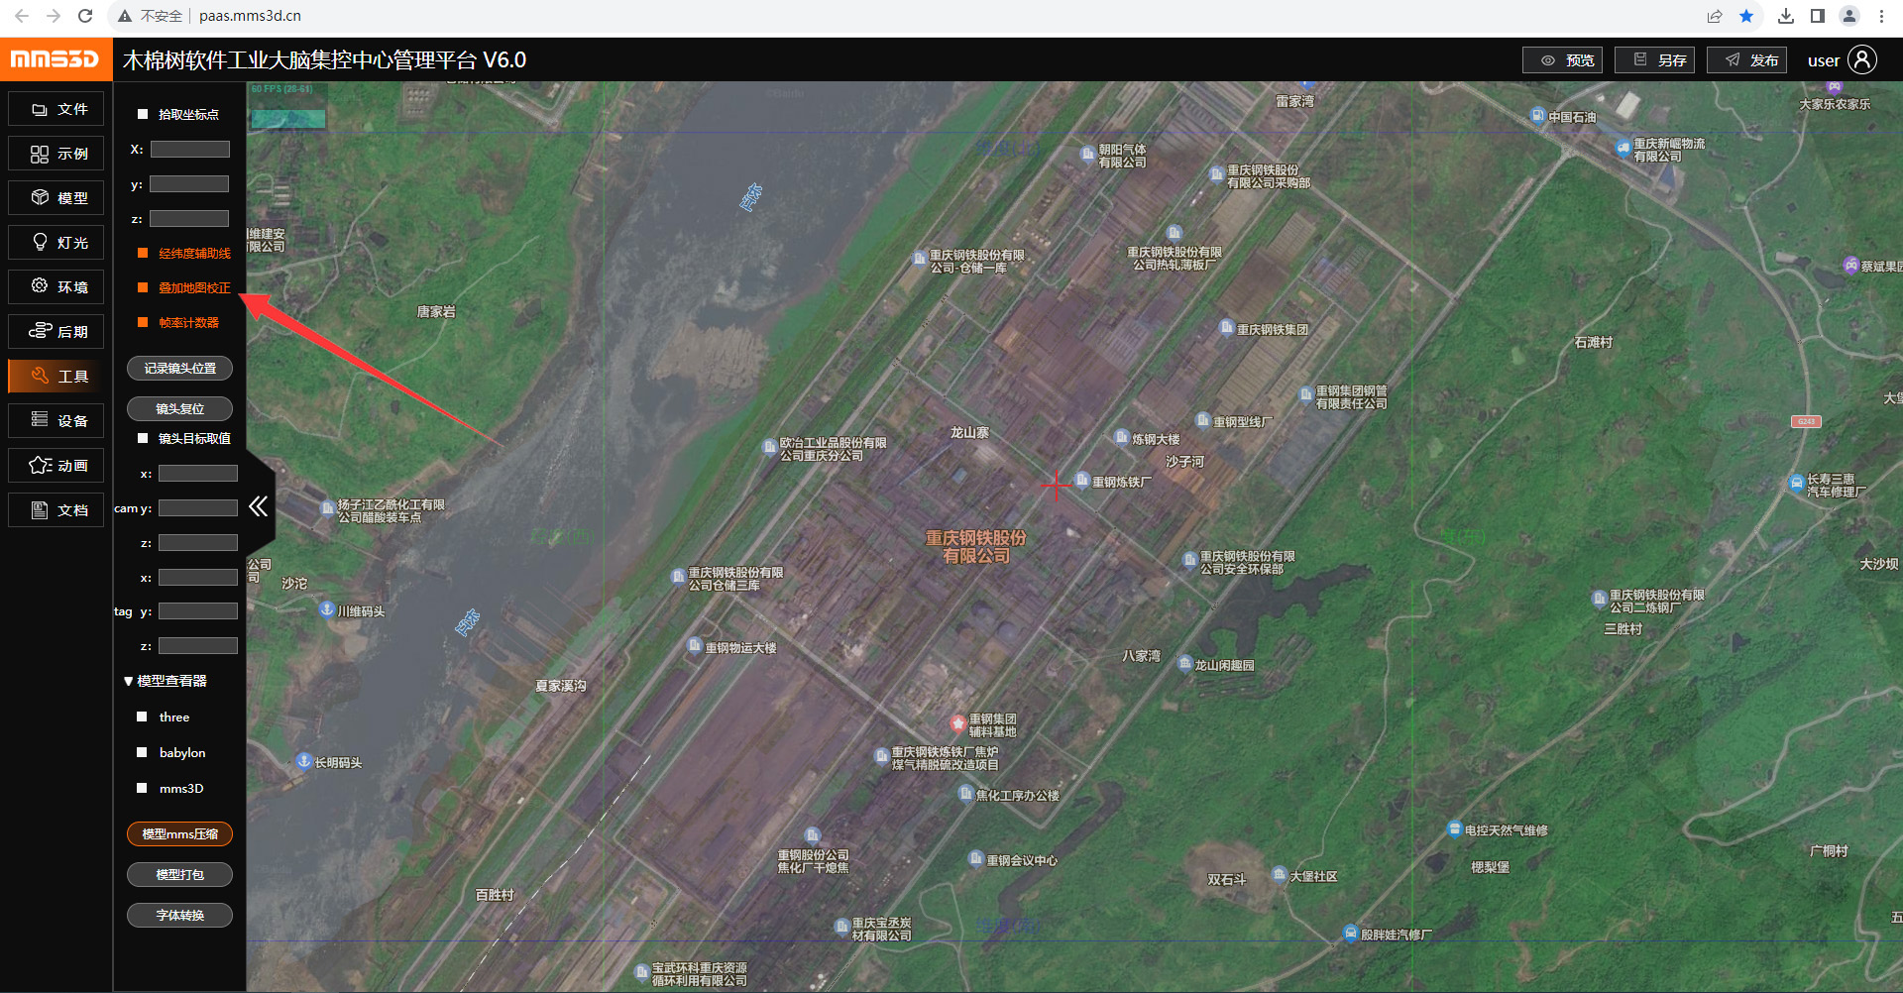
Task: Click the 预览 preview button
Action: pyautogui.click(x=1562, y=60)
